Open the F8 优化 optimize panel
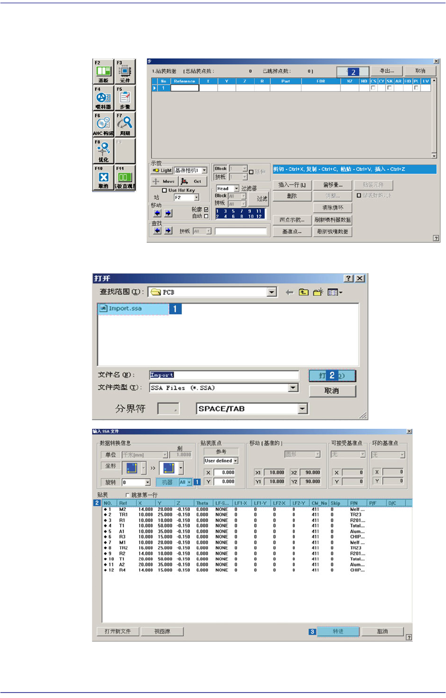The image size is (446, 698). [103, 151]
